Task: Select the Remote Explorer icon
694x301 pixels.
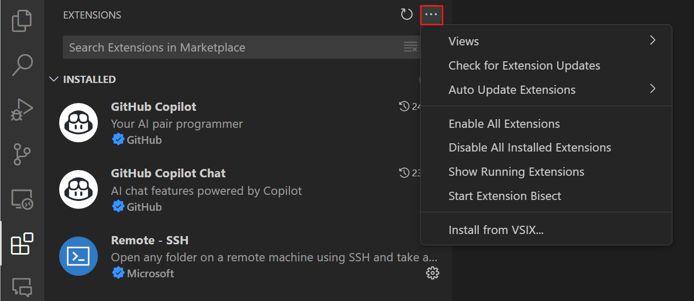Action: click(x=22, y=198)
